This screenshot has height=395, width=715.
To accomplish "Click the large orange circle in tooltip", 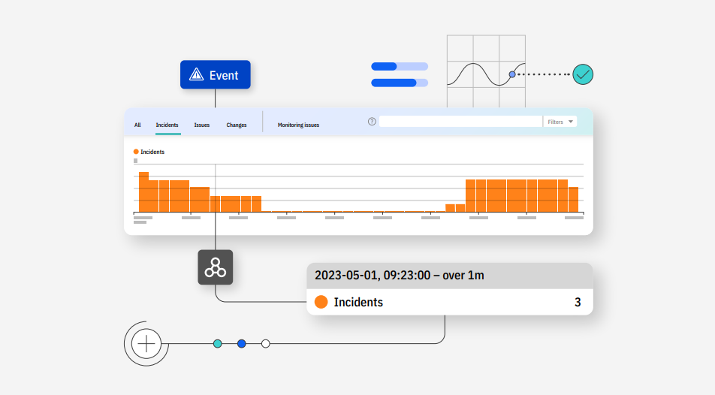I will point(321,303).
